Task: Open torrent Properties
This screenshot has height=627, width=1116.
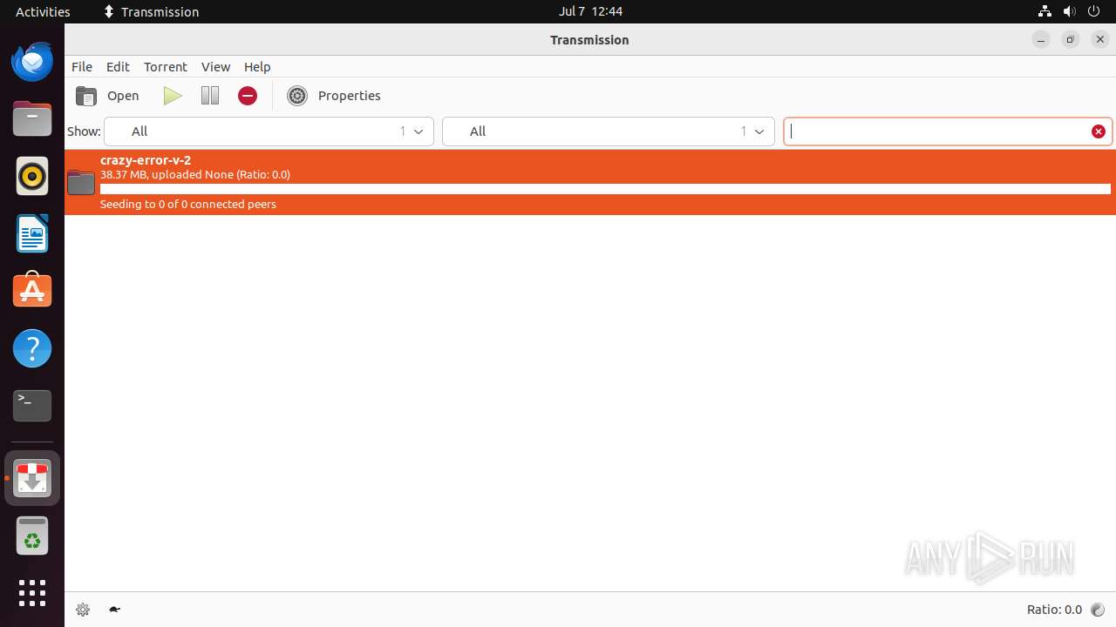Action: click(334, 96)
